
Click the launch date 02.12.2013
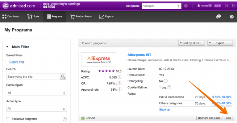166,69
